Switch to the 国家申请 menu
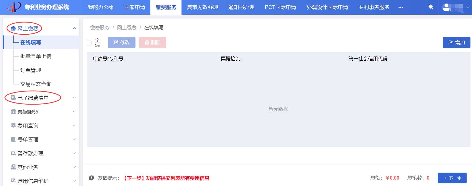The height and width of the screenshot is (186, 472). click(135, 7)
